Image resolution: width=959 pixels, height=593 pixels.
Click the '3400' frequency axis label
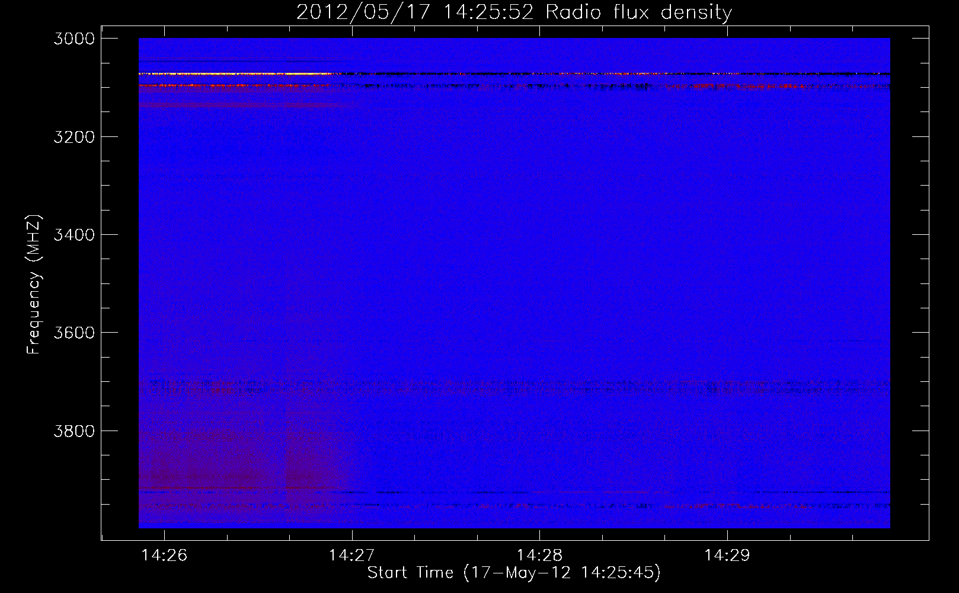(74, 235)
